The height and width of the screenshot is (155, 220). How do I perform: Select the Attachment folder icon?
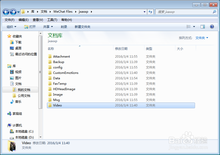50,56
